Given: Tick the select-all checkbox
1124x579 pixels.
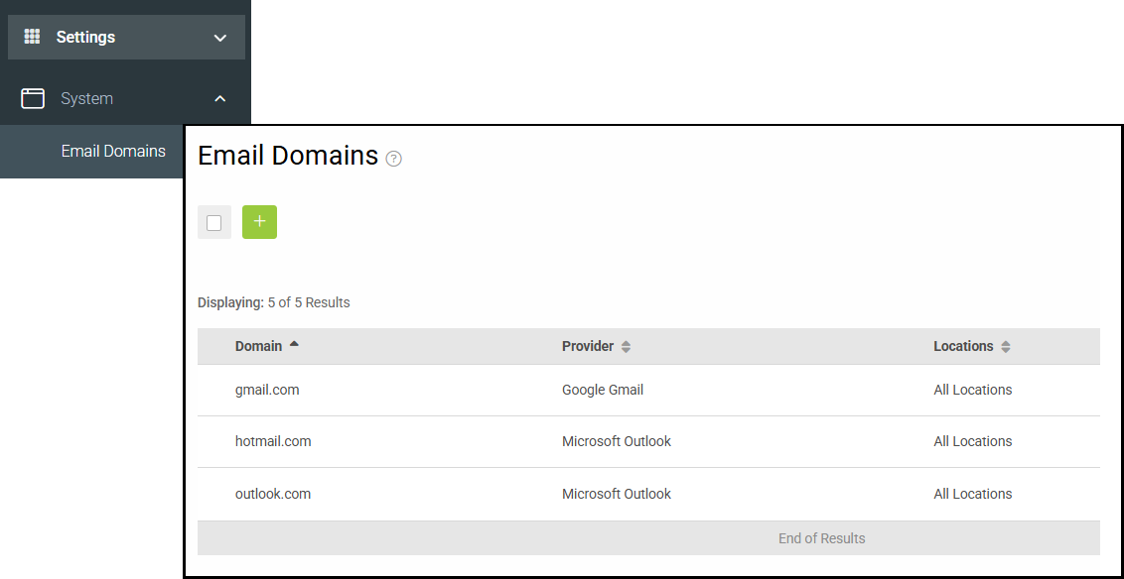Looking at the screenshot, I should coord(214,223).
